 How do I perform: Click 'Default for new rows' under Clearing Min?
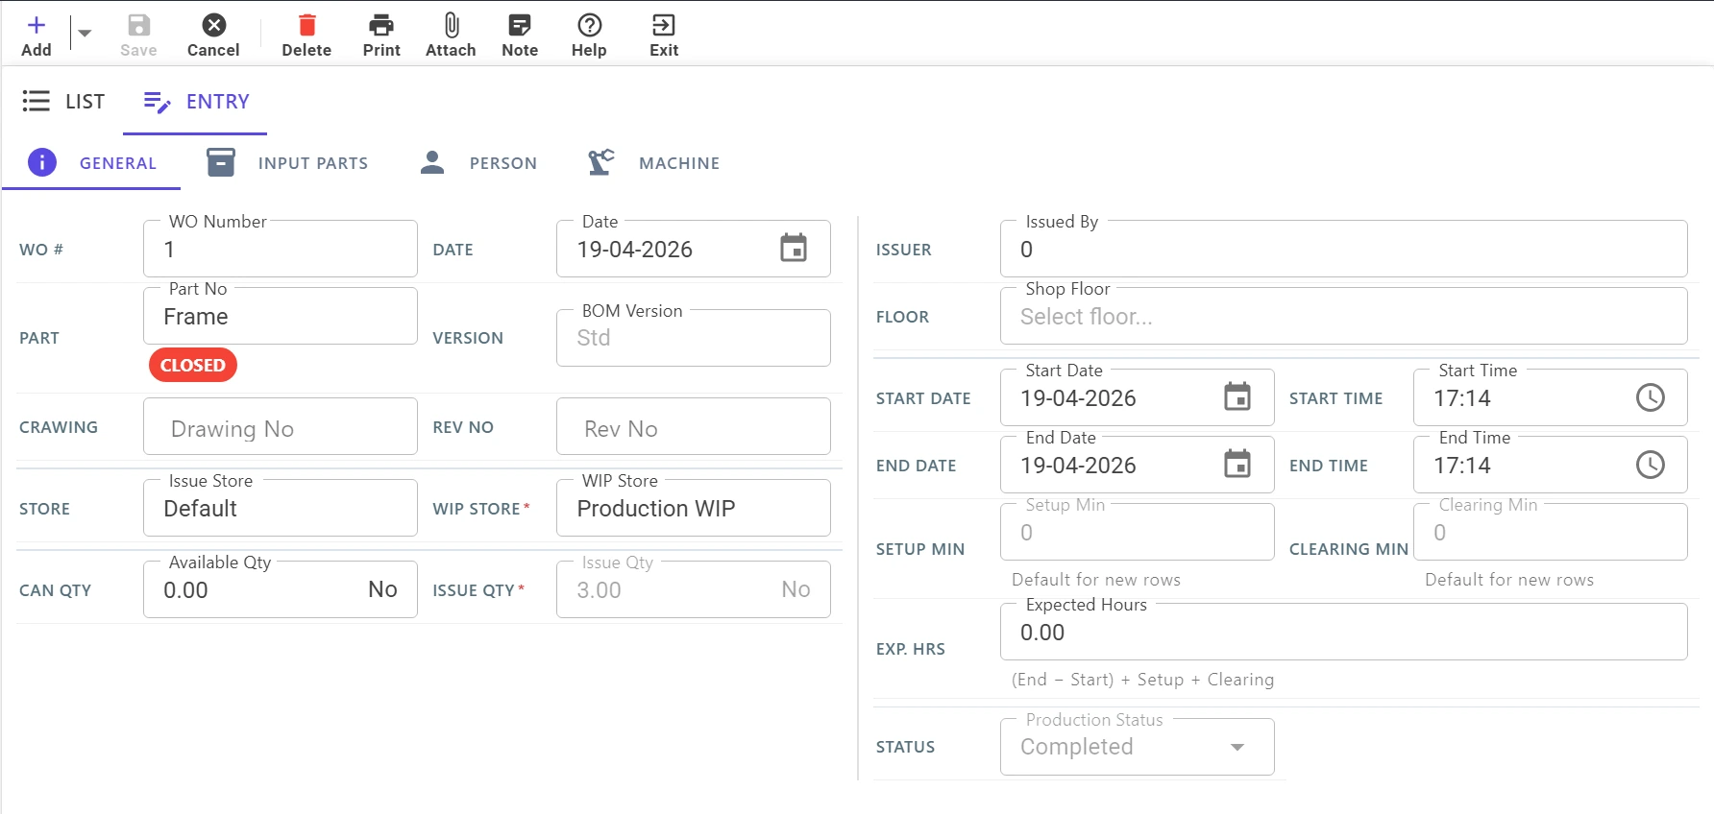click(1509, 580)
